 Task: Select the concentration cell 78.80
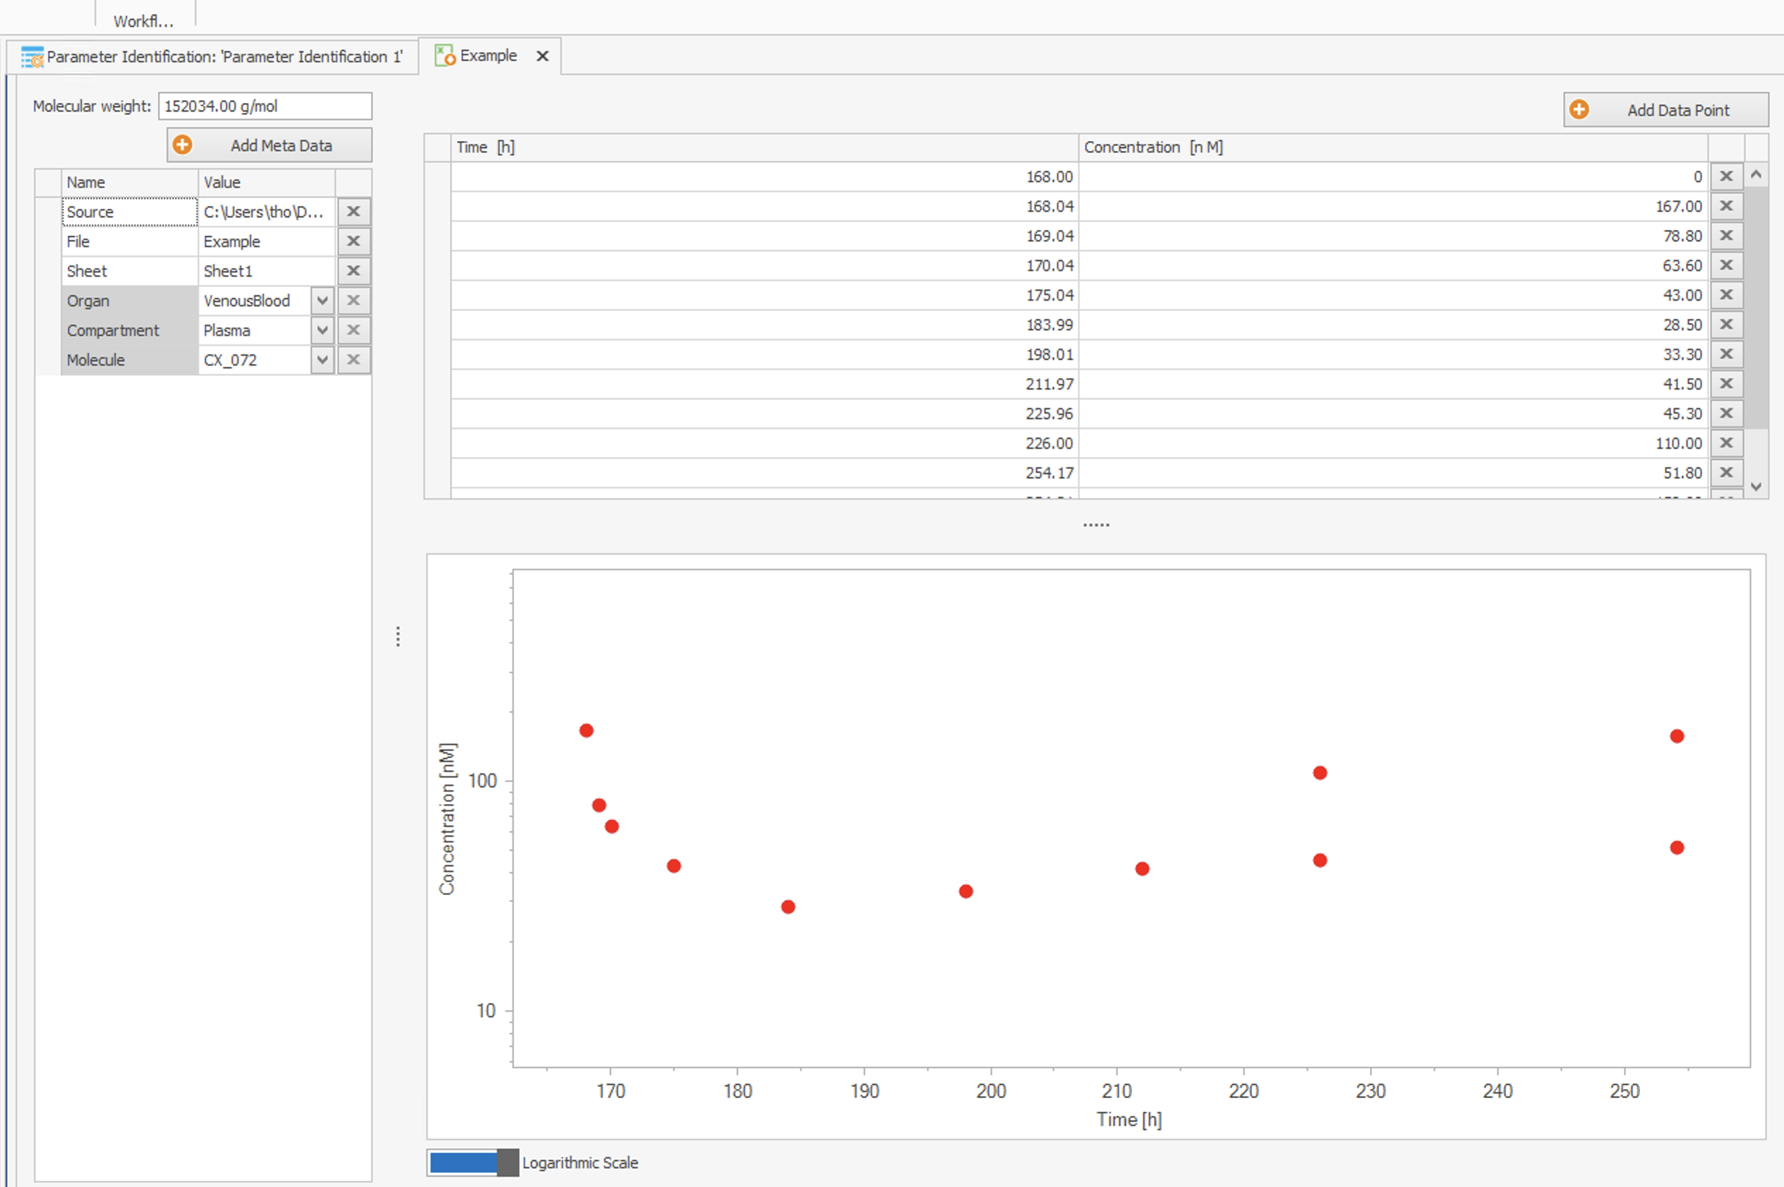pos(1392,236)
